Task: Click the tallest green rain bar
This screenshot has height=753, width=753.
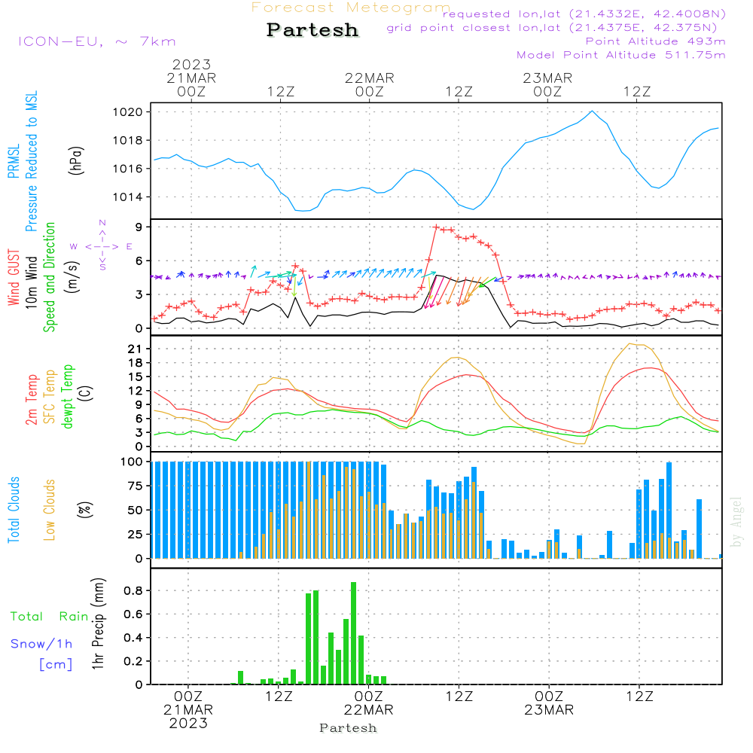Action: point(353,633)
